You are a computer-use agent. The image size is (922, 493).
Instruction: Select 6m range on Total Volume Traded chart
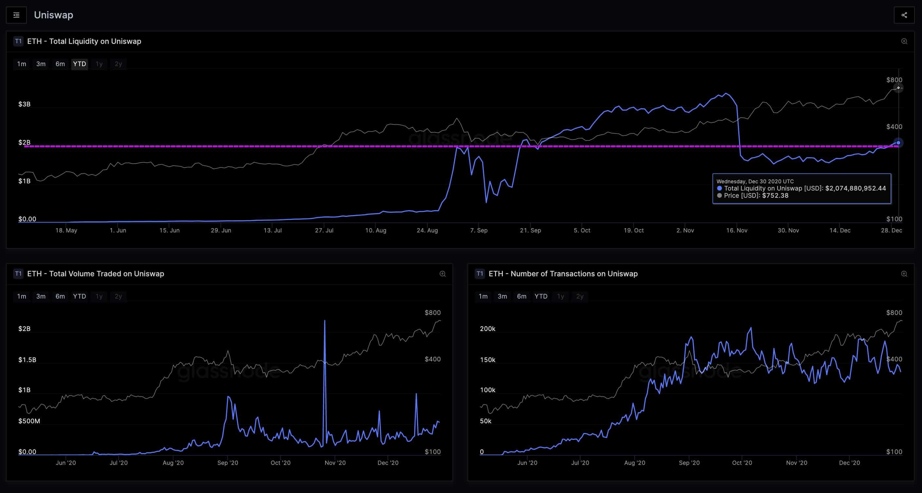[x=60, y=297]
